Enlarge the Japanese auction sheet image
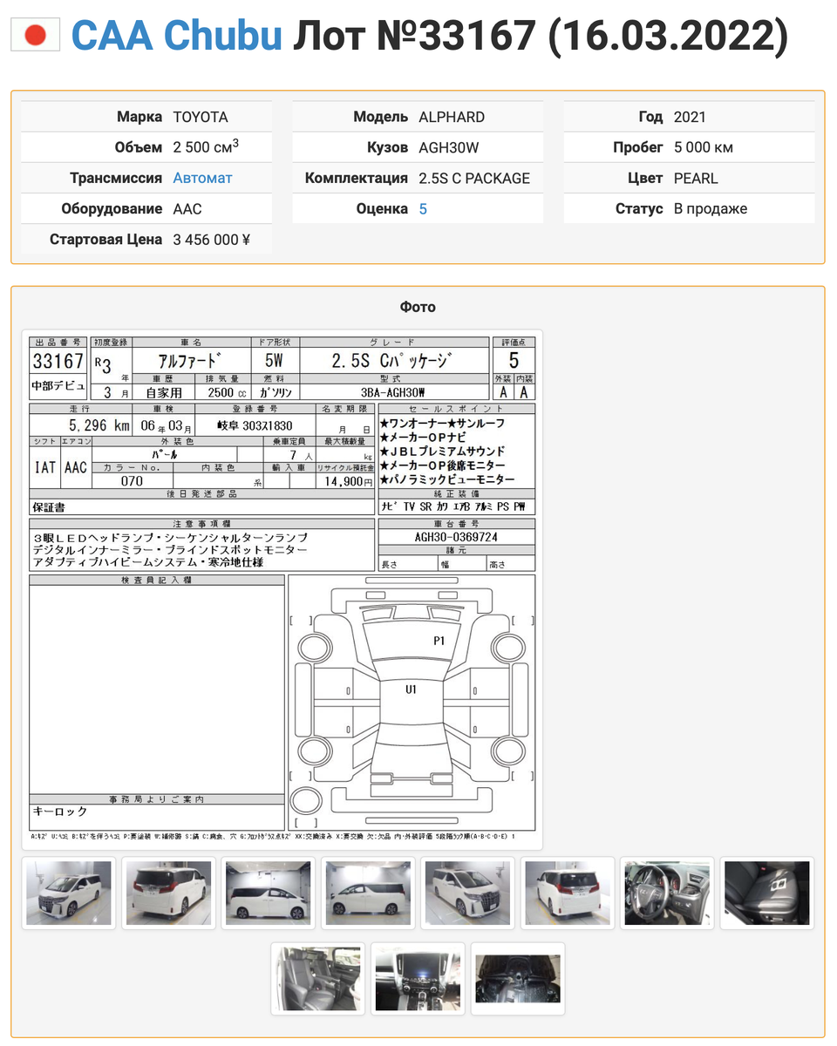The height and width of the screenshot is (1046, 837). coord(282,589)
